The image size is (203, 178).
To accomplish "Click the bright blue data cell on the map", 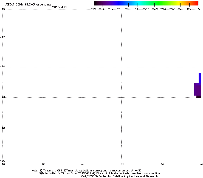I will 200,78.
